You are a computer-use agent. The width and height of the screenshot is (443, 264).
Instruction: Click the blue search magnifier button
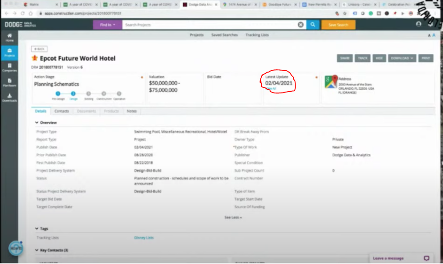point(313,25)
